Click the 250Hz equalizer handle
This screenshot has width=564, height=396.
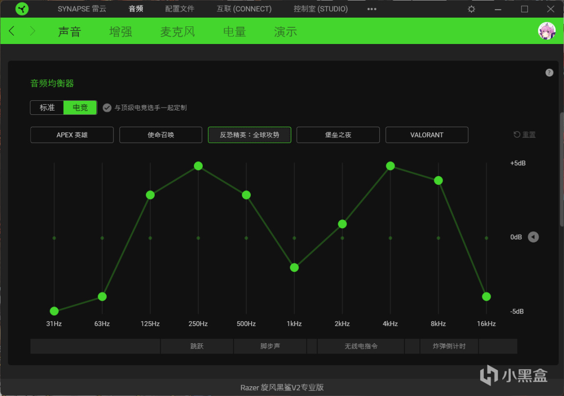coord(198,166)
